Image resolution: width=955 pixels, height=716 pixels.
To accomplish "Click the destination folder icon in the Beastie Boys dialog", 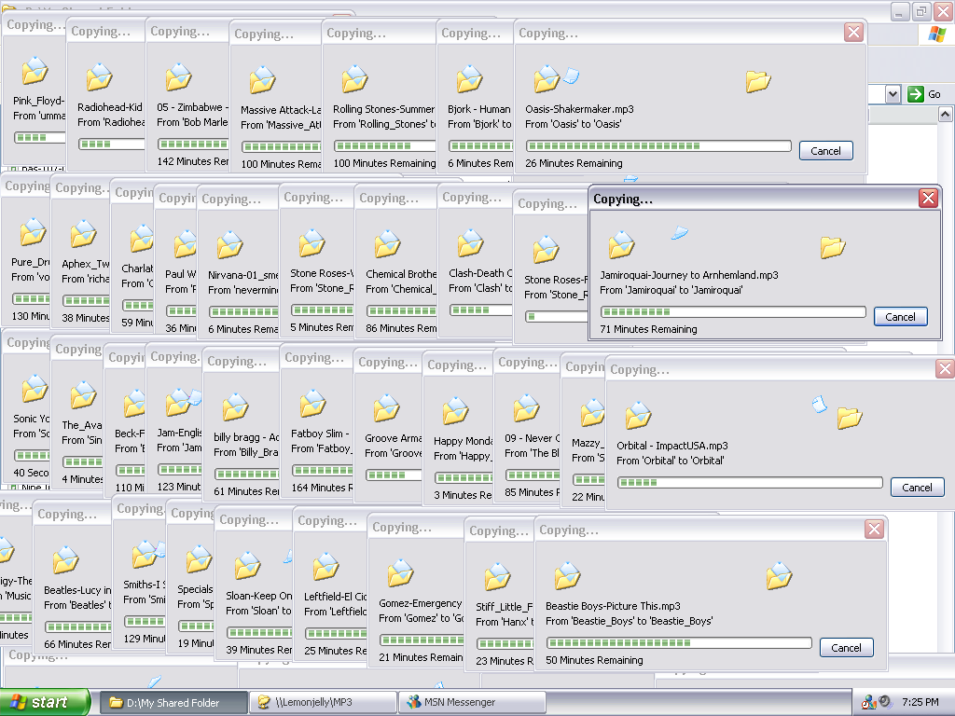I will pos(779,576).
